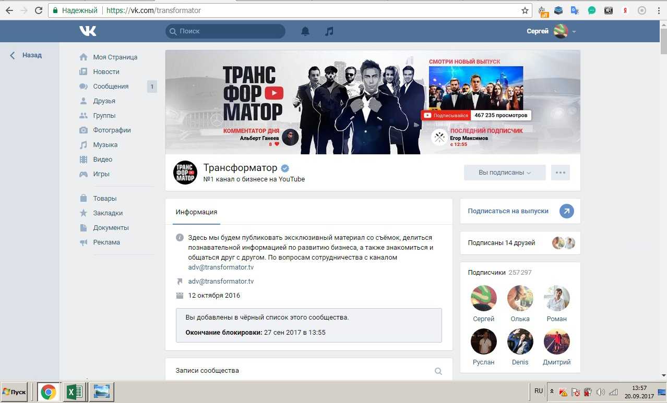Open the music note icon in header
Image resolution: width=667 pixels, height=403 pixels.
tap(329, 31)
